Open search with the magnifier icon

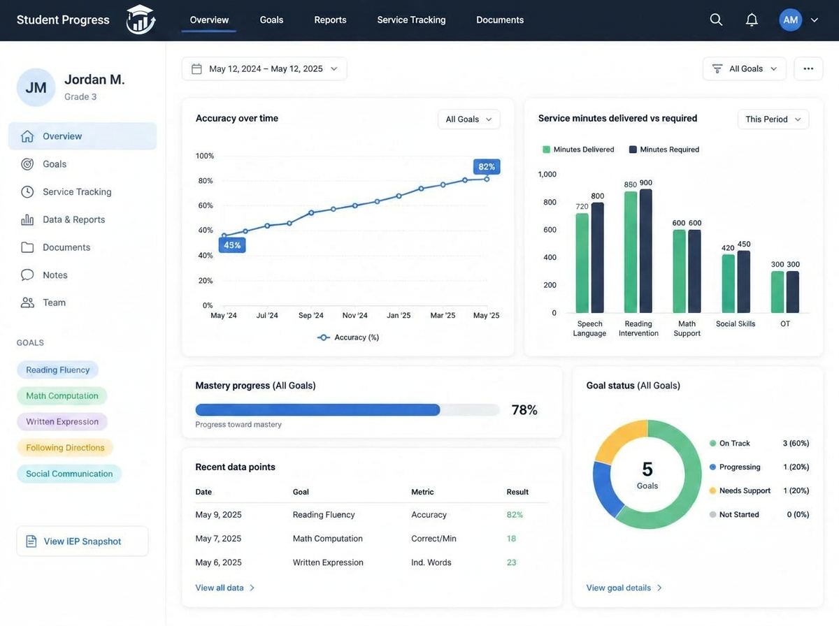(716, 20)
